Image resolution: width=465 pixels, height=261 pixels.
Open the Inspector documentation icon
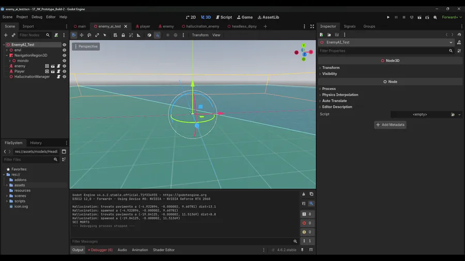(459, 42)
